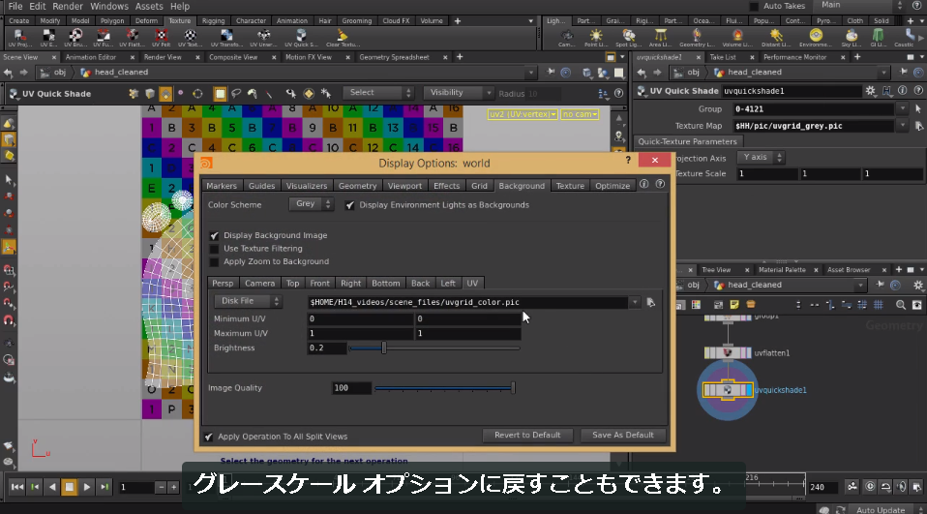Click the Brightness value field
927x514 pixels.
[x=326, y=348]
